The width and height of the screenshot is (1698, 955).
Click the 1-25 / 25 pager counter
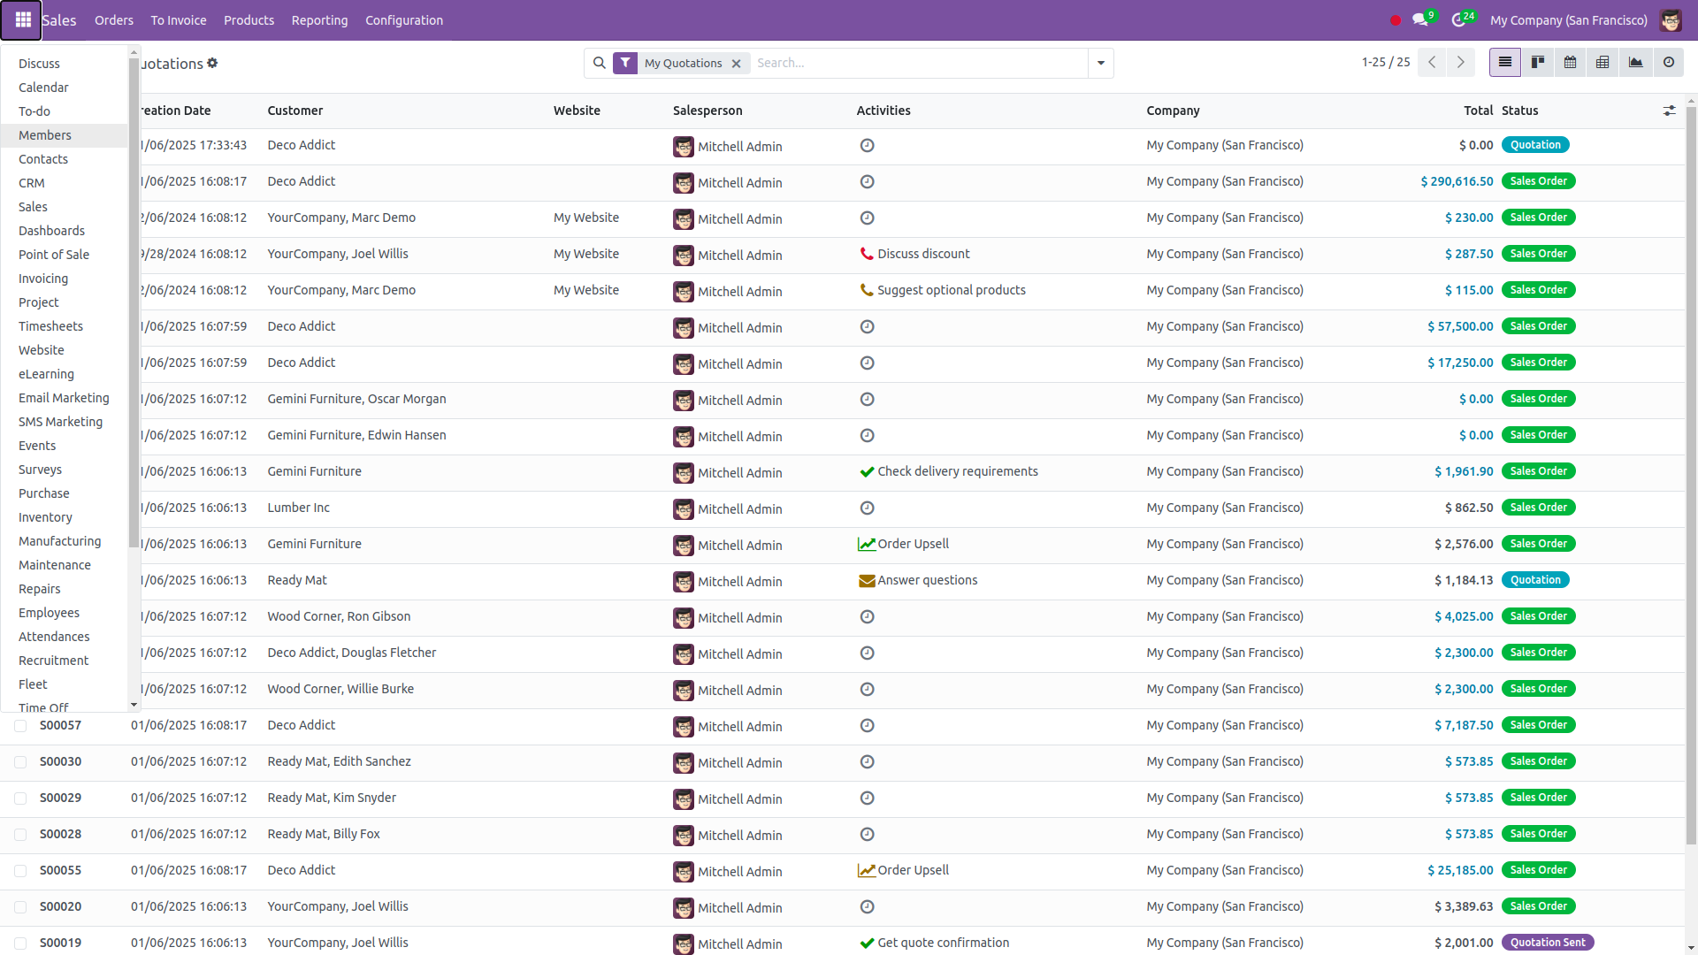click(x=1386, y=62)
